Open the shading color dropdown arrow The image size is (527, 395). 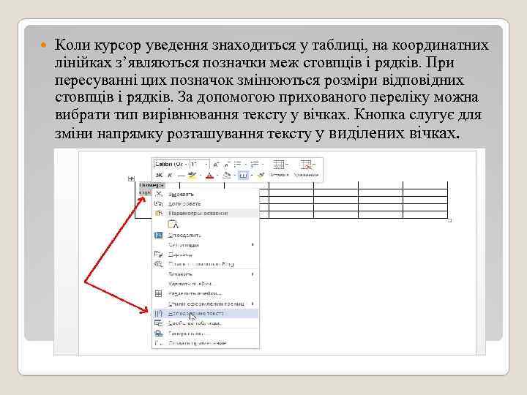(235, 176)
